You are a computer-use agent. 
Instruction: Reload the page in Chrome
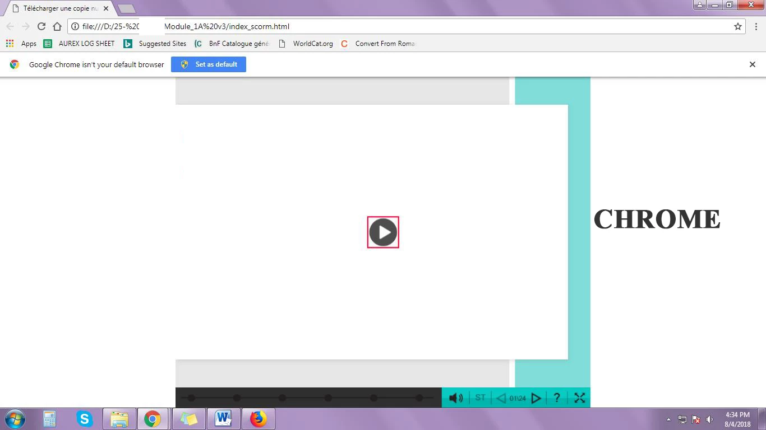click(41, 26)
